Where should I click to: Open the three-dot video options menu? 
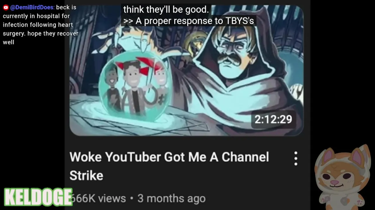(x=296, y=158)
